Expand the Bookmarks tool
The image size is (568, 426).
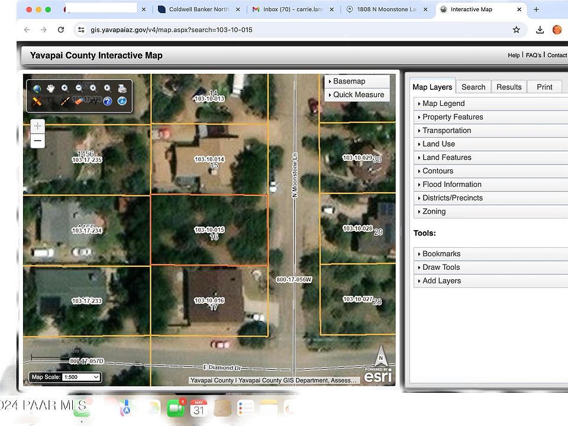pyautogui.click(x=490, y=254)
